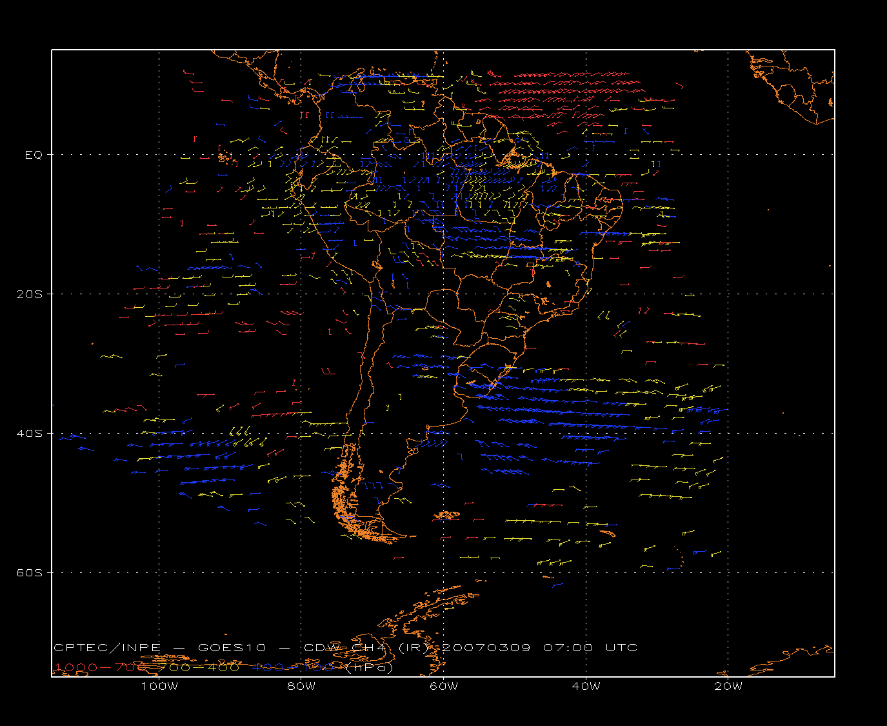The height and width of the screenshot is (726, 887).
Task: Click the 40W longitude label
Action: point(586,686)
